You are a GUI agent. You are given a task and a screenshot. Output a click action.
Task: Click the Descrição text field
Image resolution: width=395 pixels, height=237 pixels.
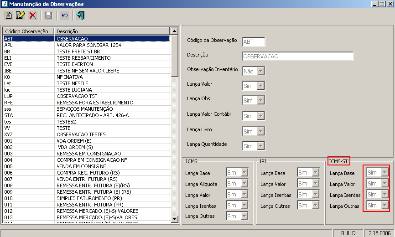[298, 57]
